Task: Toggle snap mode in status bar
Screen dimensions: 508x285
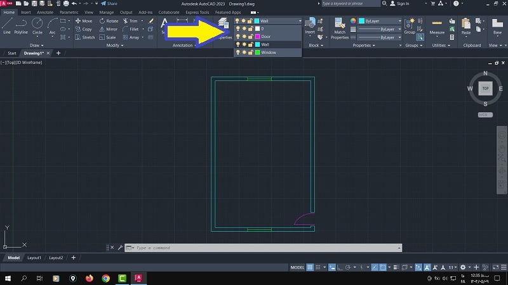Action: [x=318, y=267]
